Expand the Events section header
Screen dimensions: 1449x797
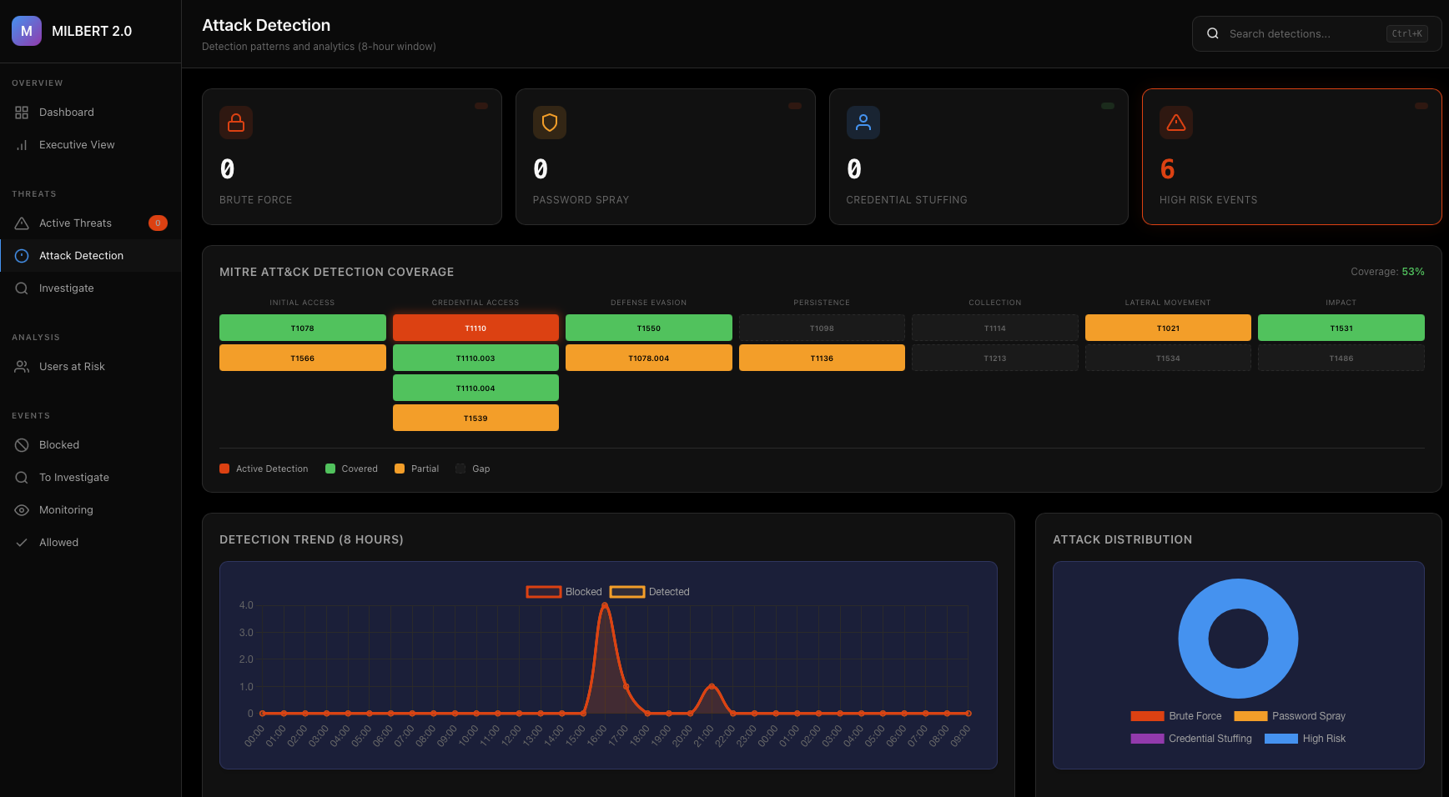tap(31, 415)
